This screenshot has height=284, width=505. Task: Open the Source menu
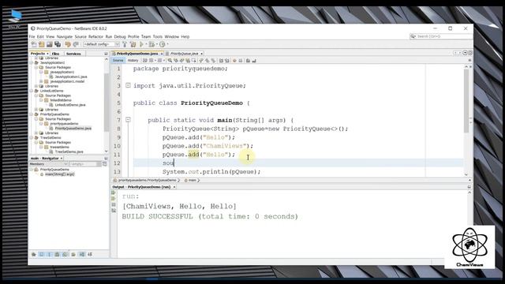(80, 37)
